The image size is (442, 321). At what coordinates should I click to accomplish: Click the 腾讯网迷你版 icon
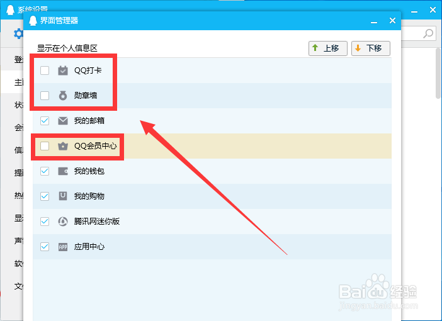point(63,222)
